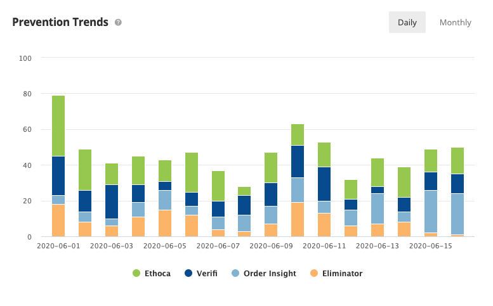Toggle the Ethocа legend green circle
This screenshot has width=493, height=306.
pos(136,273)
